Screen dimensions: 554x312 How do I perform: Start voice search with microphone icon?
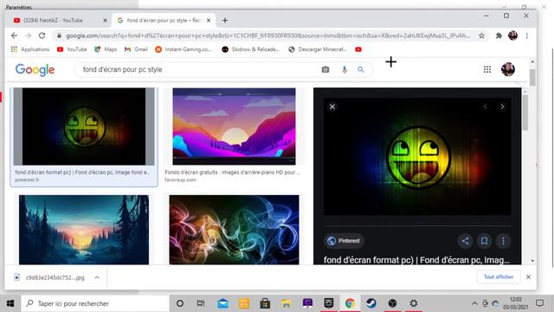pos(345,69)
